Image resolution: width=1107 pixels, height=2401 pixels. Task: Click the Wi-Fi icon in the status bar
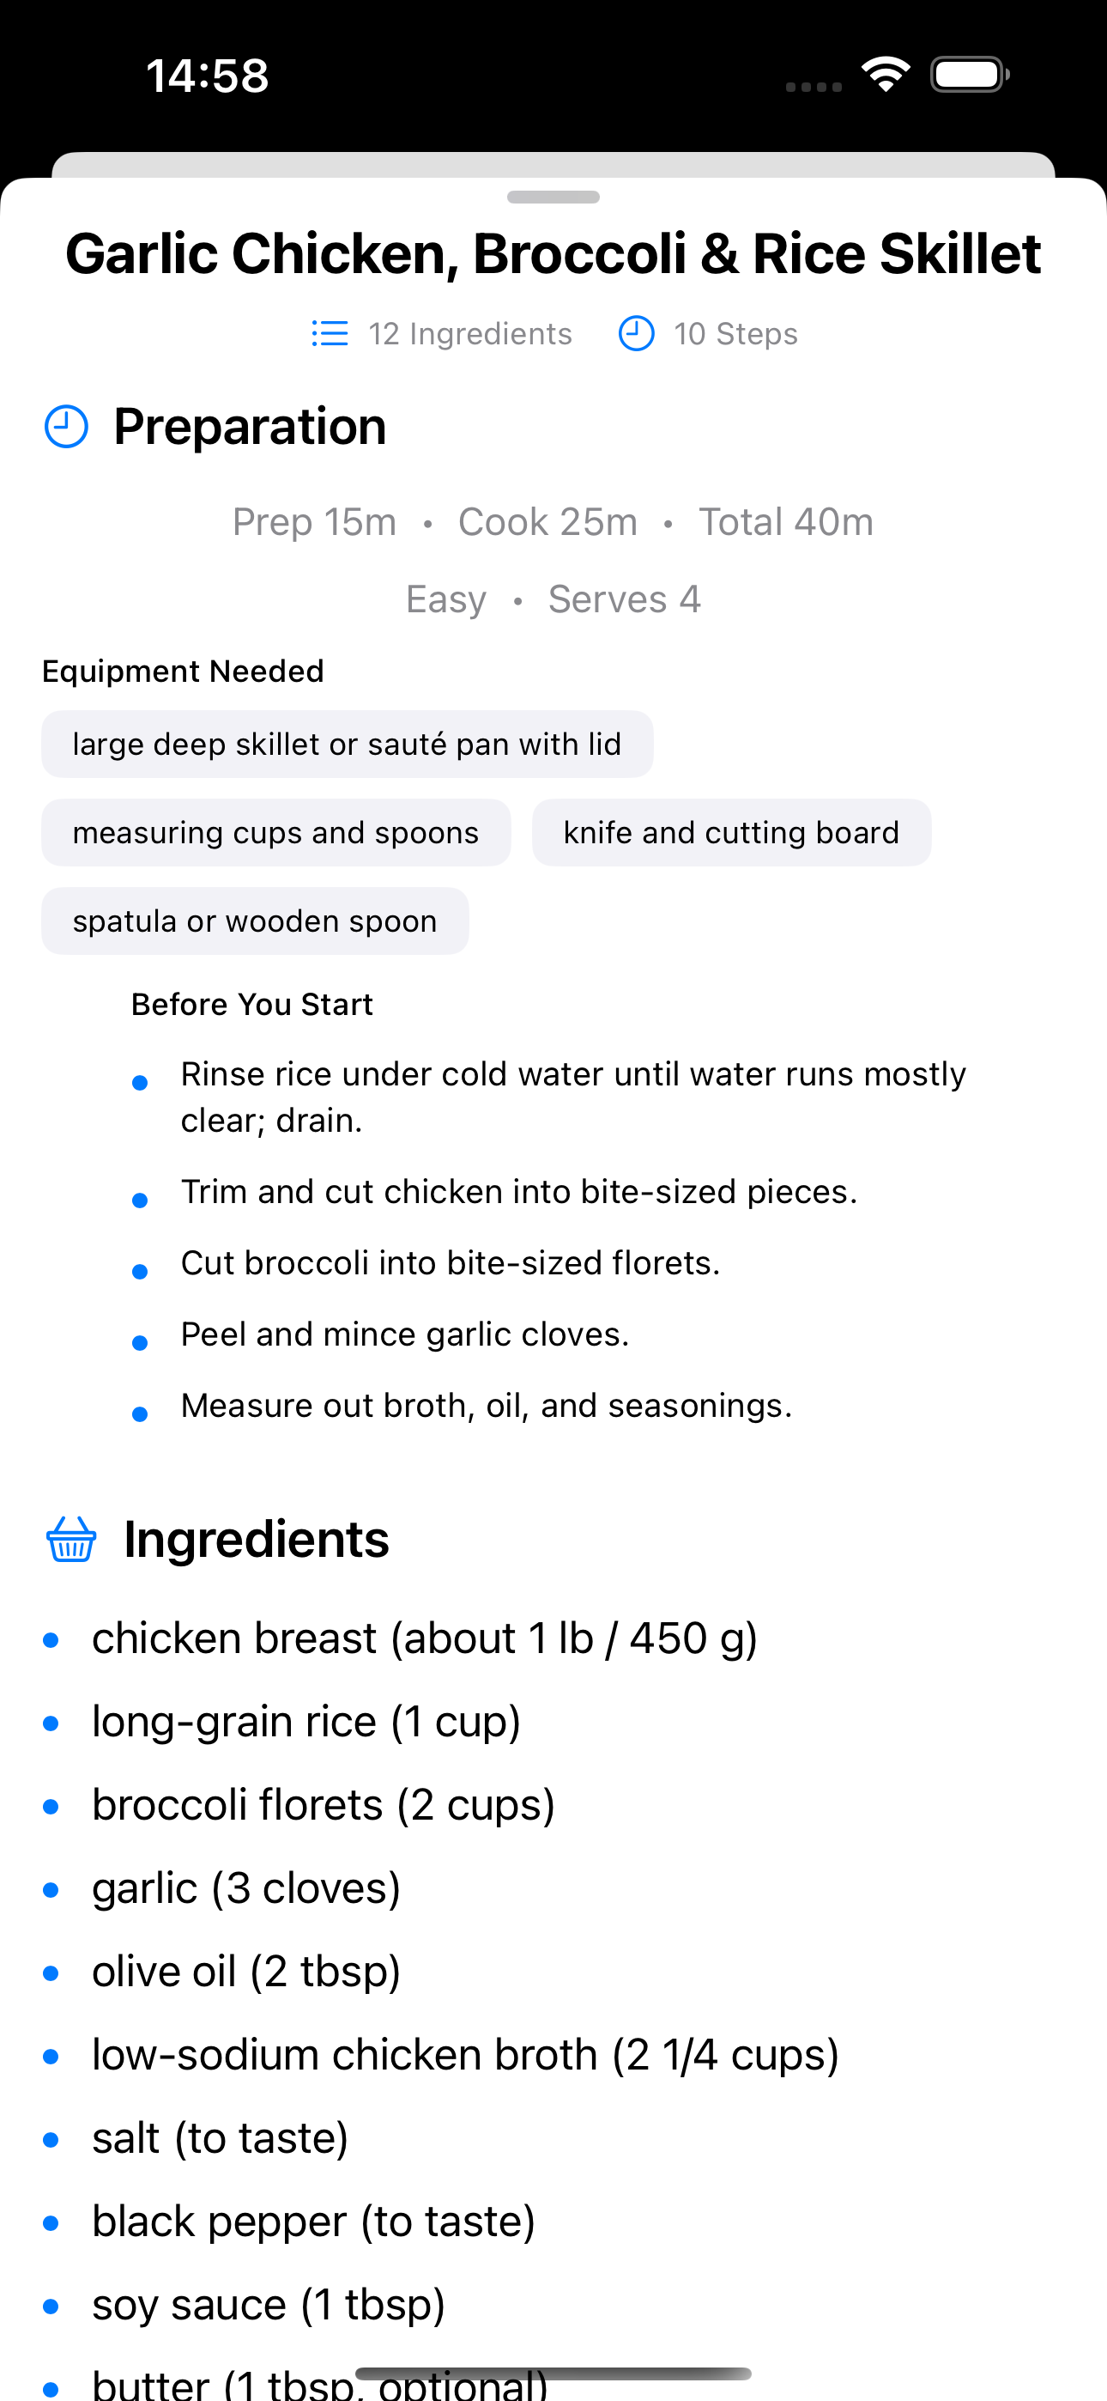(x=886, y=73)
